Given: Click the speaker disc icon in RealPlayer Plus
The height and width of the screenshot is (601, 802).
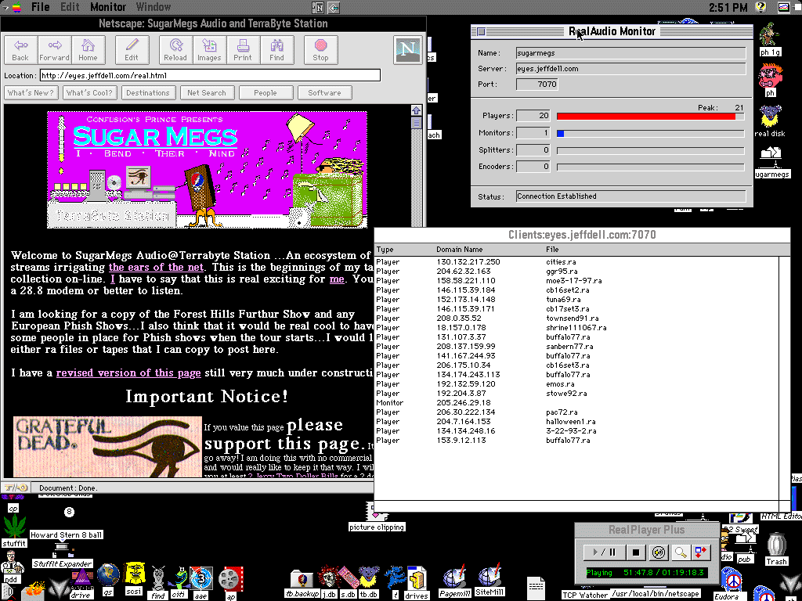Looking at the screenshot, I should 659,552.
